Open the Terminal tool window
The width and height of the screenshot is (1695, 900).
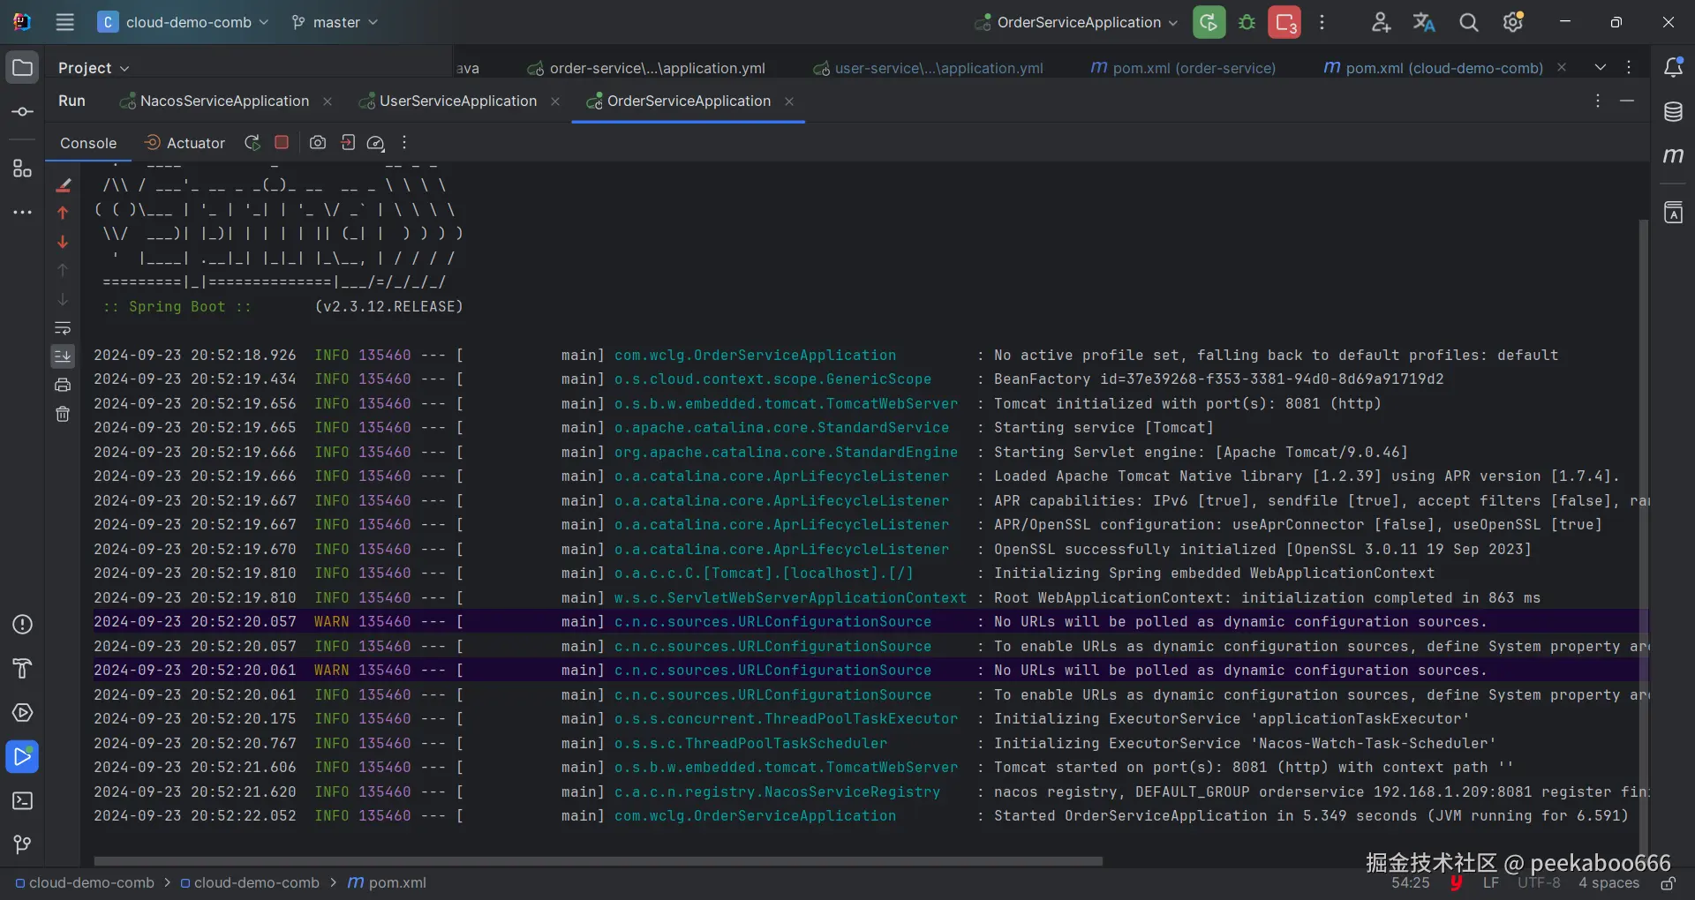[22, 801]
